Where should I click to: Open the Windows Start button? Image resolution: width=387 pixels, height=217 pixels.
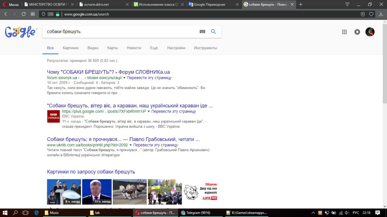click(6, 212)
